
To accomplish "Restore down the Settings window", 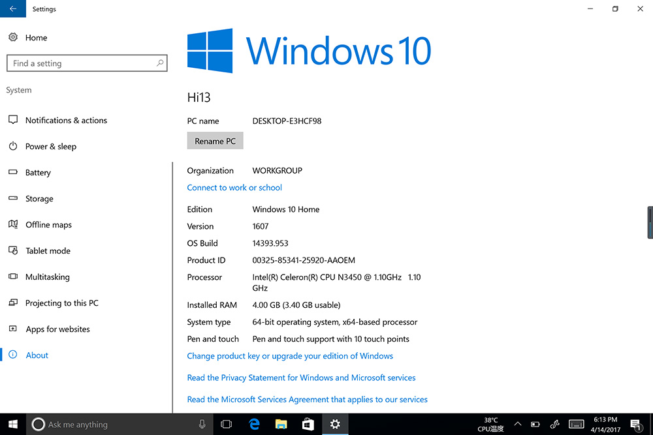I will coord(615,8).
